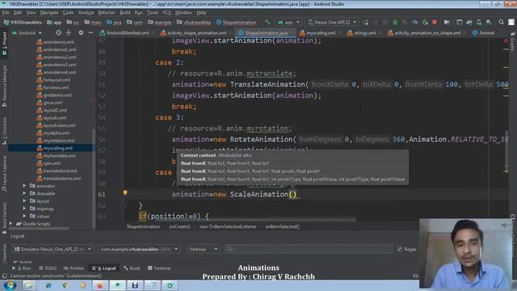The image size is (517, 291).
Task: Open the Build tool window button
Action: pos(132,268)
